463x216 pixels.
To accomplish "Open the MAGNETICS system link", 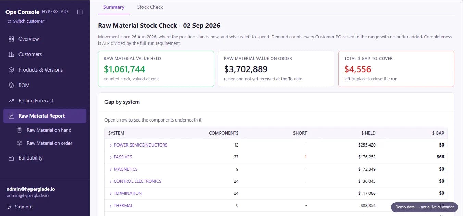I will pyautogui.click(x=126, y=169).
